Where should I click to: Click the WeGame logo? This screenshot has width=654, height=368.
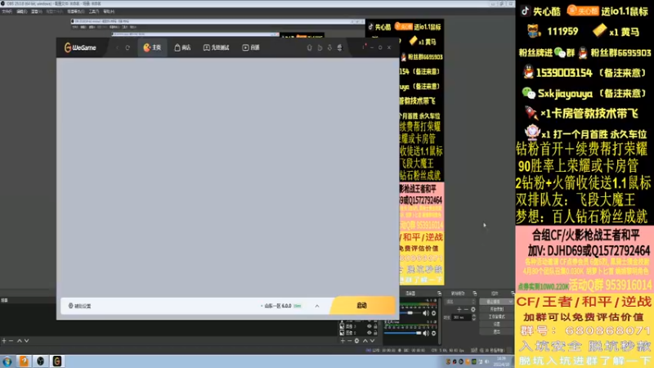(80, 47)
